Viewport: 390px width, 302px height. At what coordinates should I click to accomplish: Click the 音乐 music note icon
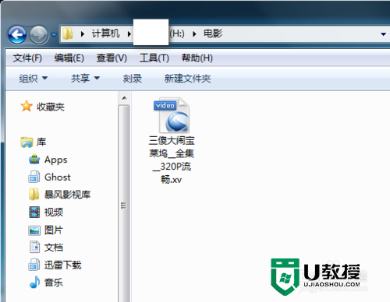pos(34,283)
